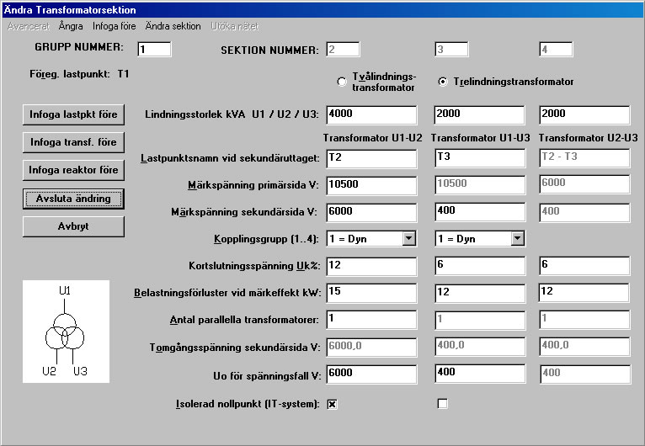Click Infoga reaktor före button

point(73,170)
